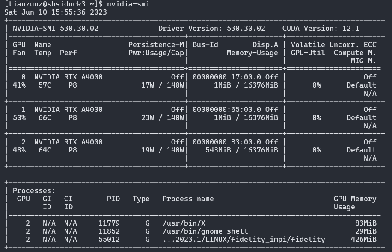Click the 1MiB / 16376MiB value for GPU 0
392x252 pixels.
click(x=246, y=85)
